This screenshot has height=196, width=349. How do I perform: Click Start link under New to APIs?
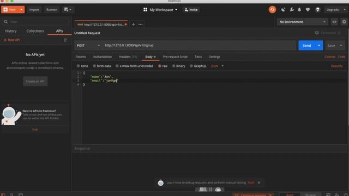point(35,130)
